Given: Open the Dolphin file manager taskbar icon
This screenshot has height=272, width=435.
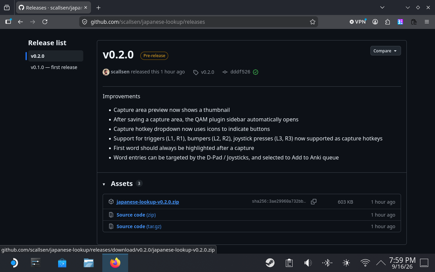Looking at the screenshot, I should (x=89, y=263).
